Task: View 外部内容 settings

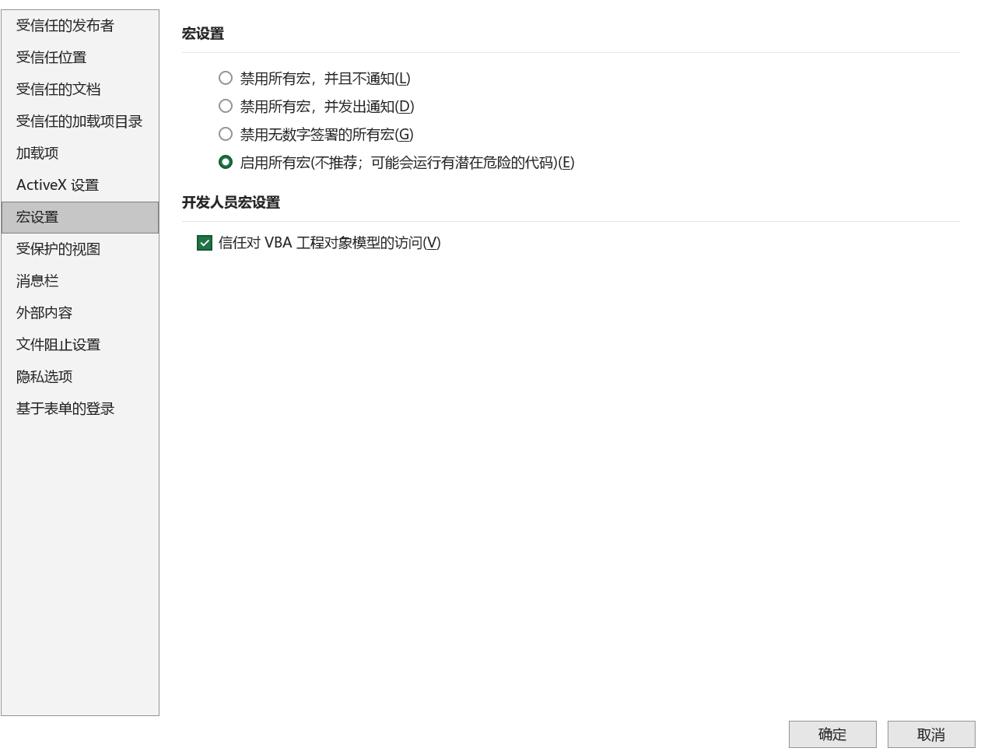Action: pos(44,313)
